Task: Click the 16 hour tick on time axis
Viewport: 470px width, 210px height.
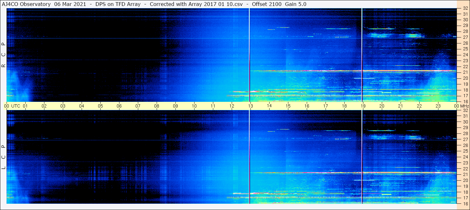Action: [307, 106]
